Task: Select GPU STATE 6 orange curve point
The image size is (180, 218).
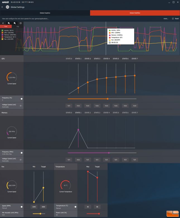Action: (125, 76)
